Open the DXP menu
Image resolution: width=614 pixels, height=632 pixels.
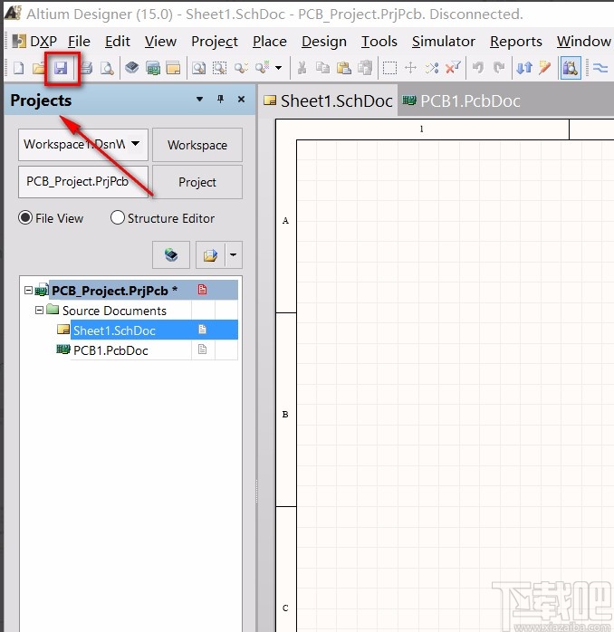point(35,42)
